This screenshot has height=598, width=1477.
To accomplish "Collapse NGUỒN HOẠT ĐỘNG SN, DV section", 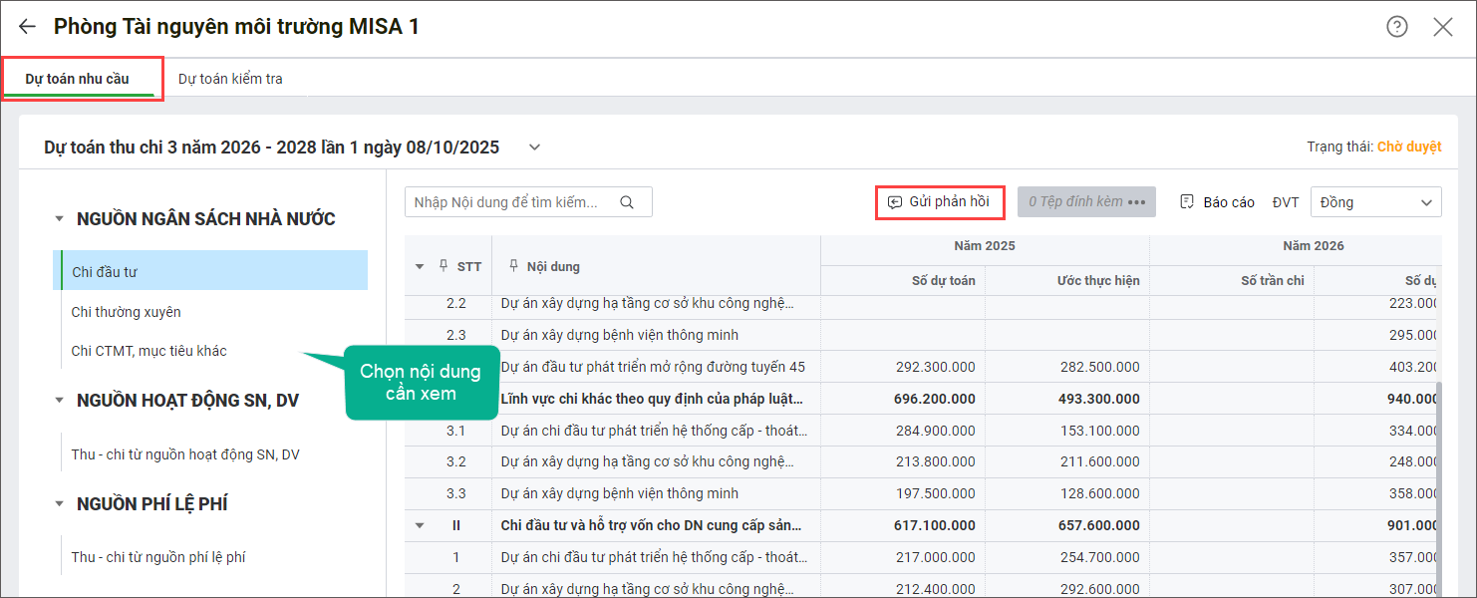I will pos(59,401).
